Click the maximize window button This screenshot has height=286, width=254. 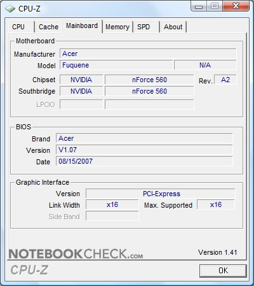click(x=215, y=6)
